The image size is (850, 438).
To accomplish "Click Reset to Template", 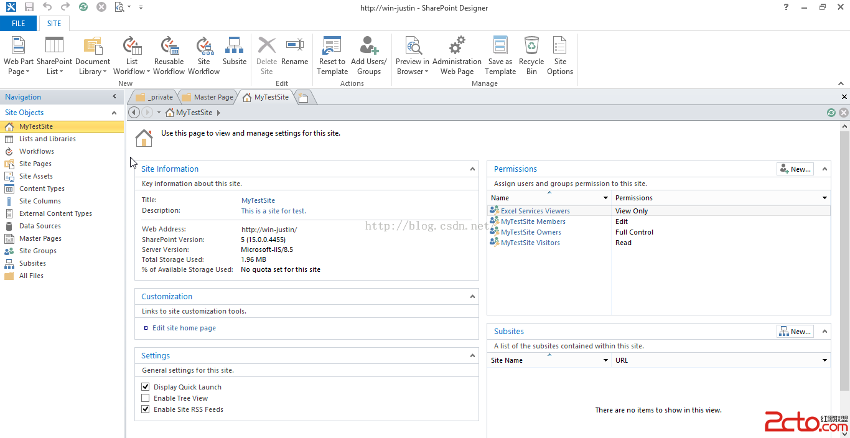I will 332,56.
